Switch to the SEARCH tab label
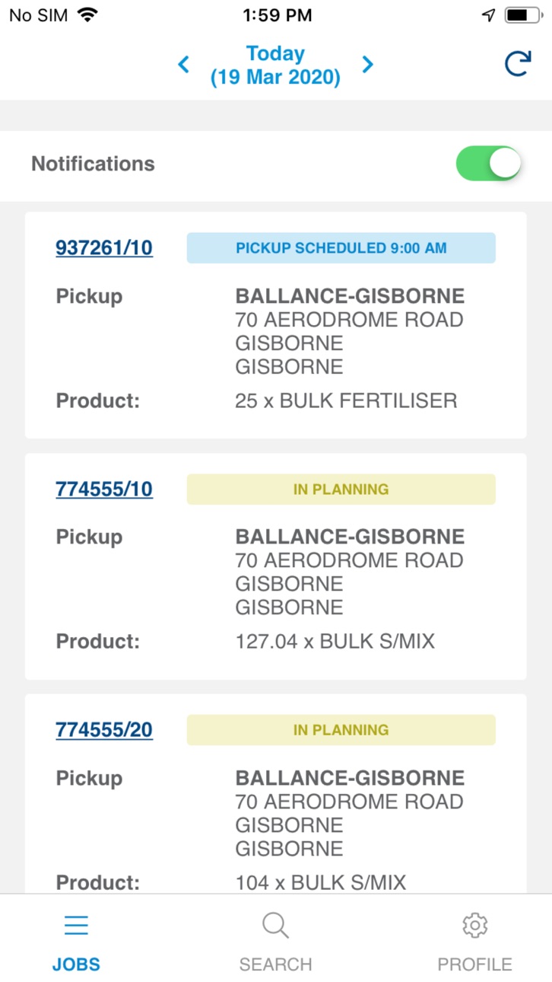Screen dimensions: 552x982 tap(275, 964)
